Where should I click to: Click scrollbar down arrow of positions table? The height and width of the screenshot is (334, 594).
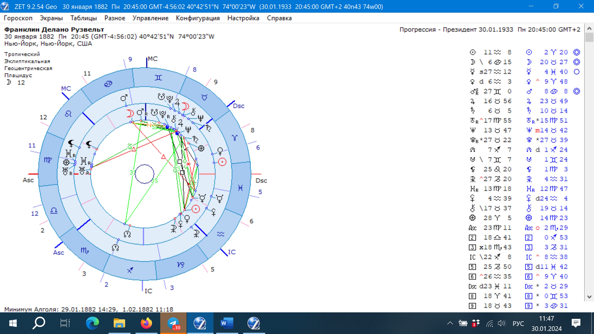click(x=589, y=297)
